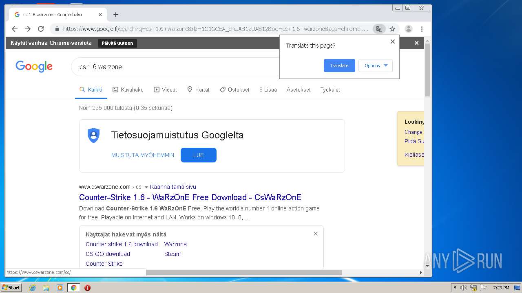Click Päivitä uuteen update button
Image resolution: width=522 pixels, height=293 pixels.
point(117,43)
